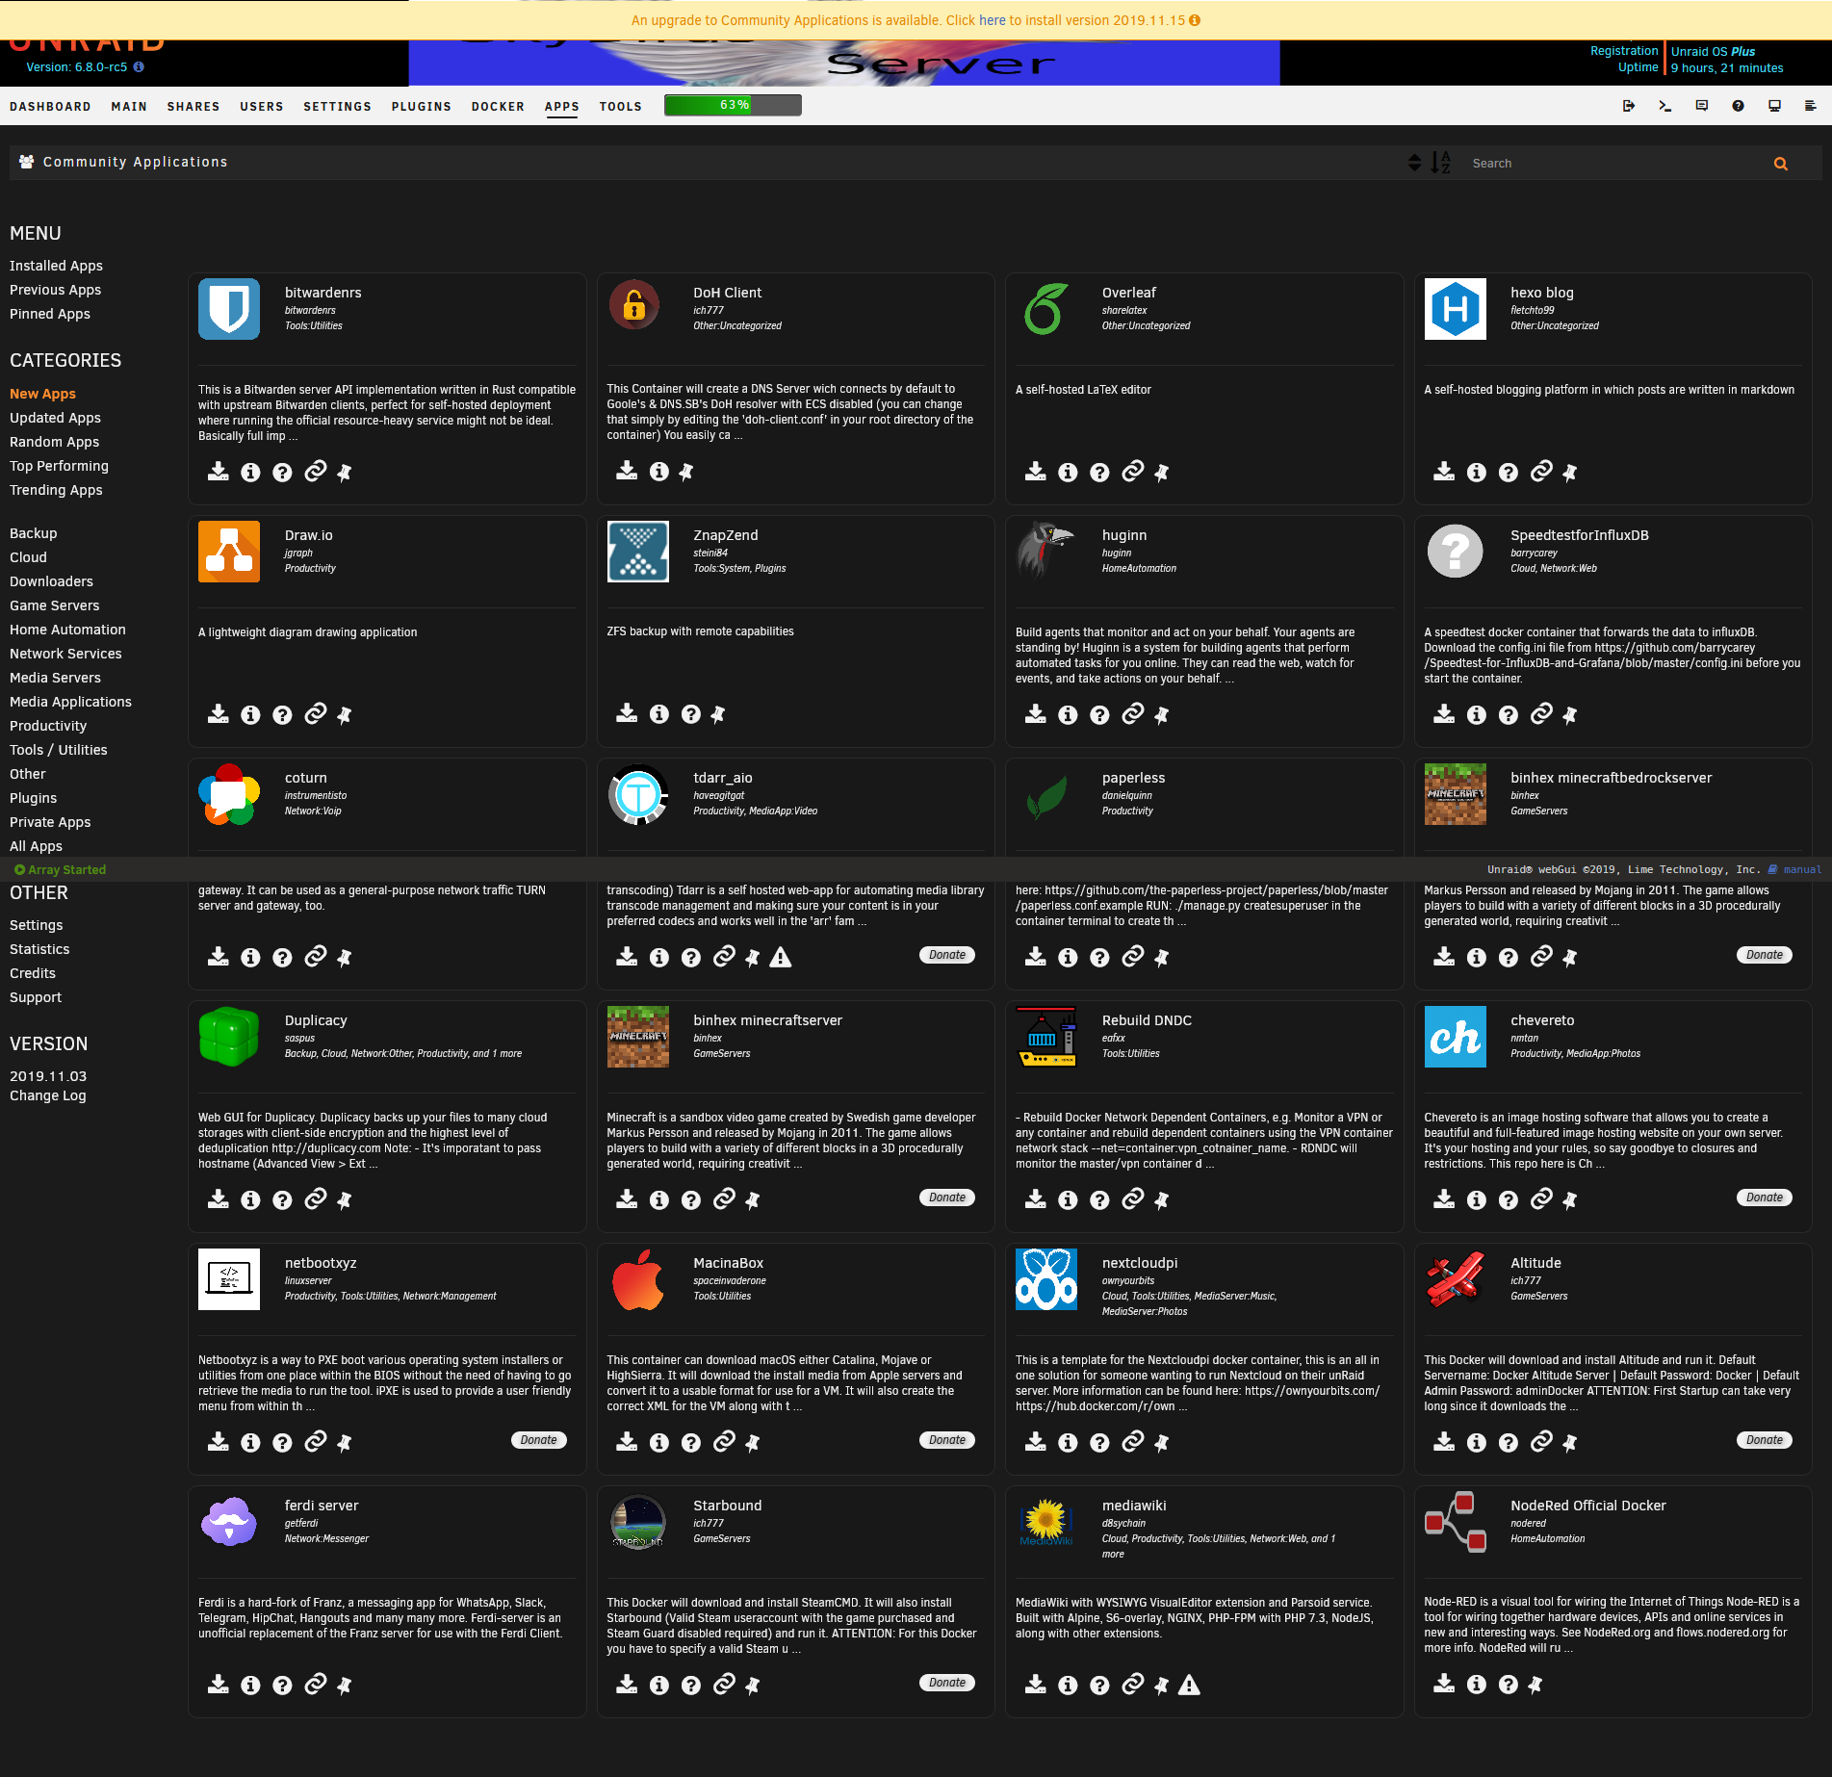Click Donate on the netbootxyz card
Viewport: 1832px width, 1777px height.
click(x=539, y=1440)
